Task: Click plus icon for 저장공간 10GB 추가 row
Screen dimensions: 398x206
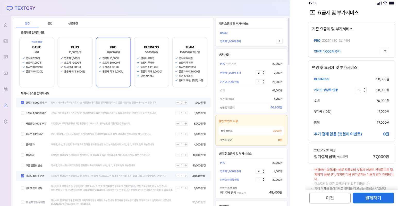Action: 186,124
